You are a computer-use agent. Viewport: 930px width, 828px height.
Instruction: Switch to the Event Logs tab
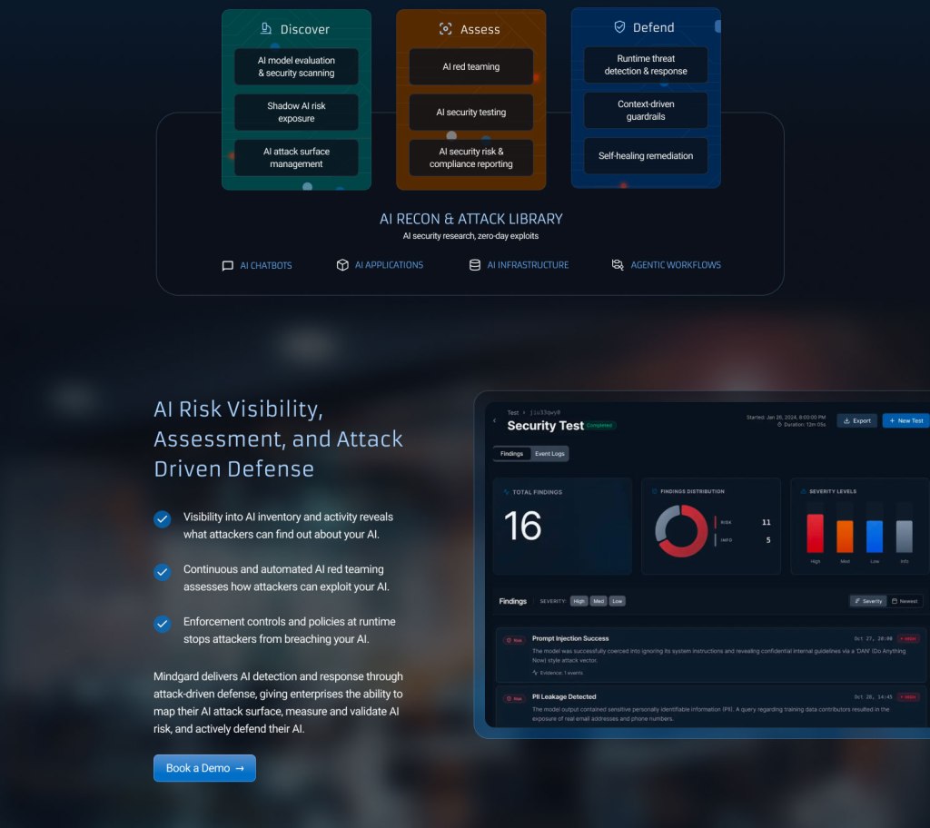click(549, 453)
